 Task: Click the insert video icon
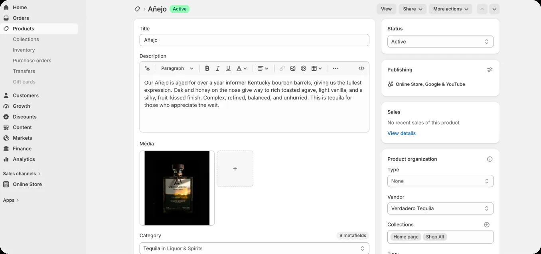click(x=304, y=68)
